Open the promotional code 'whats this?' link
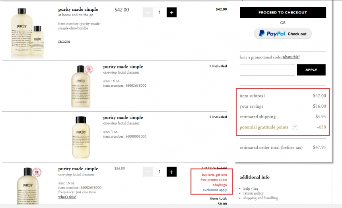342x208 pixels. coord(291,57)
